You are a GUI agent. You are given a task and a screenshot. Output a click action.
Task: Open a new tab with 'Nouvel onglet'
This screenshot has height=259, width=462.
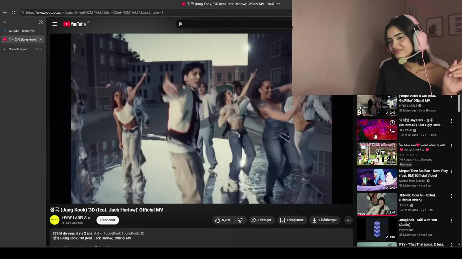[x=22, y=49]
